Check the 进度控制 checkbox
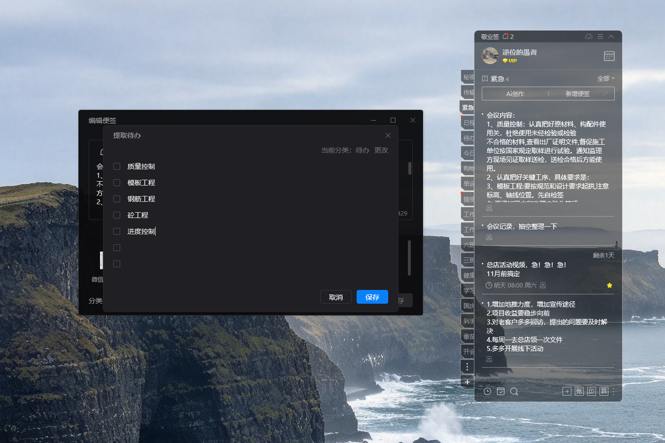Screen dimensions: 665x443 [117, 231]
